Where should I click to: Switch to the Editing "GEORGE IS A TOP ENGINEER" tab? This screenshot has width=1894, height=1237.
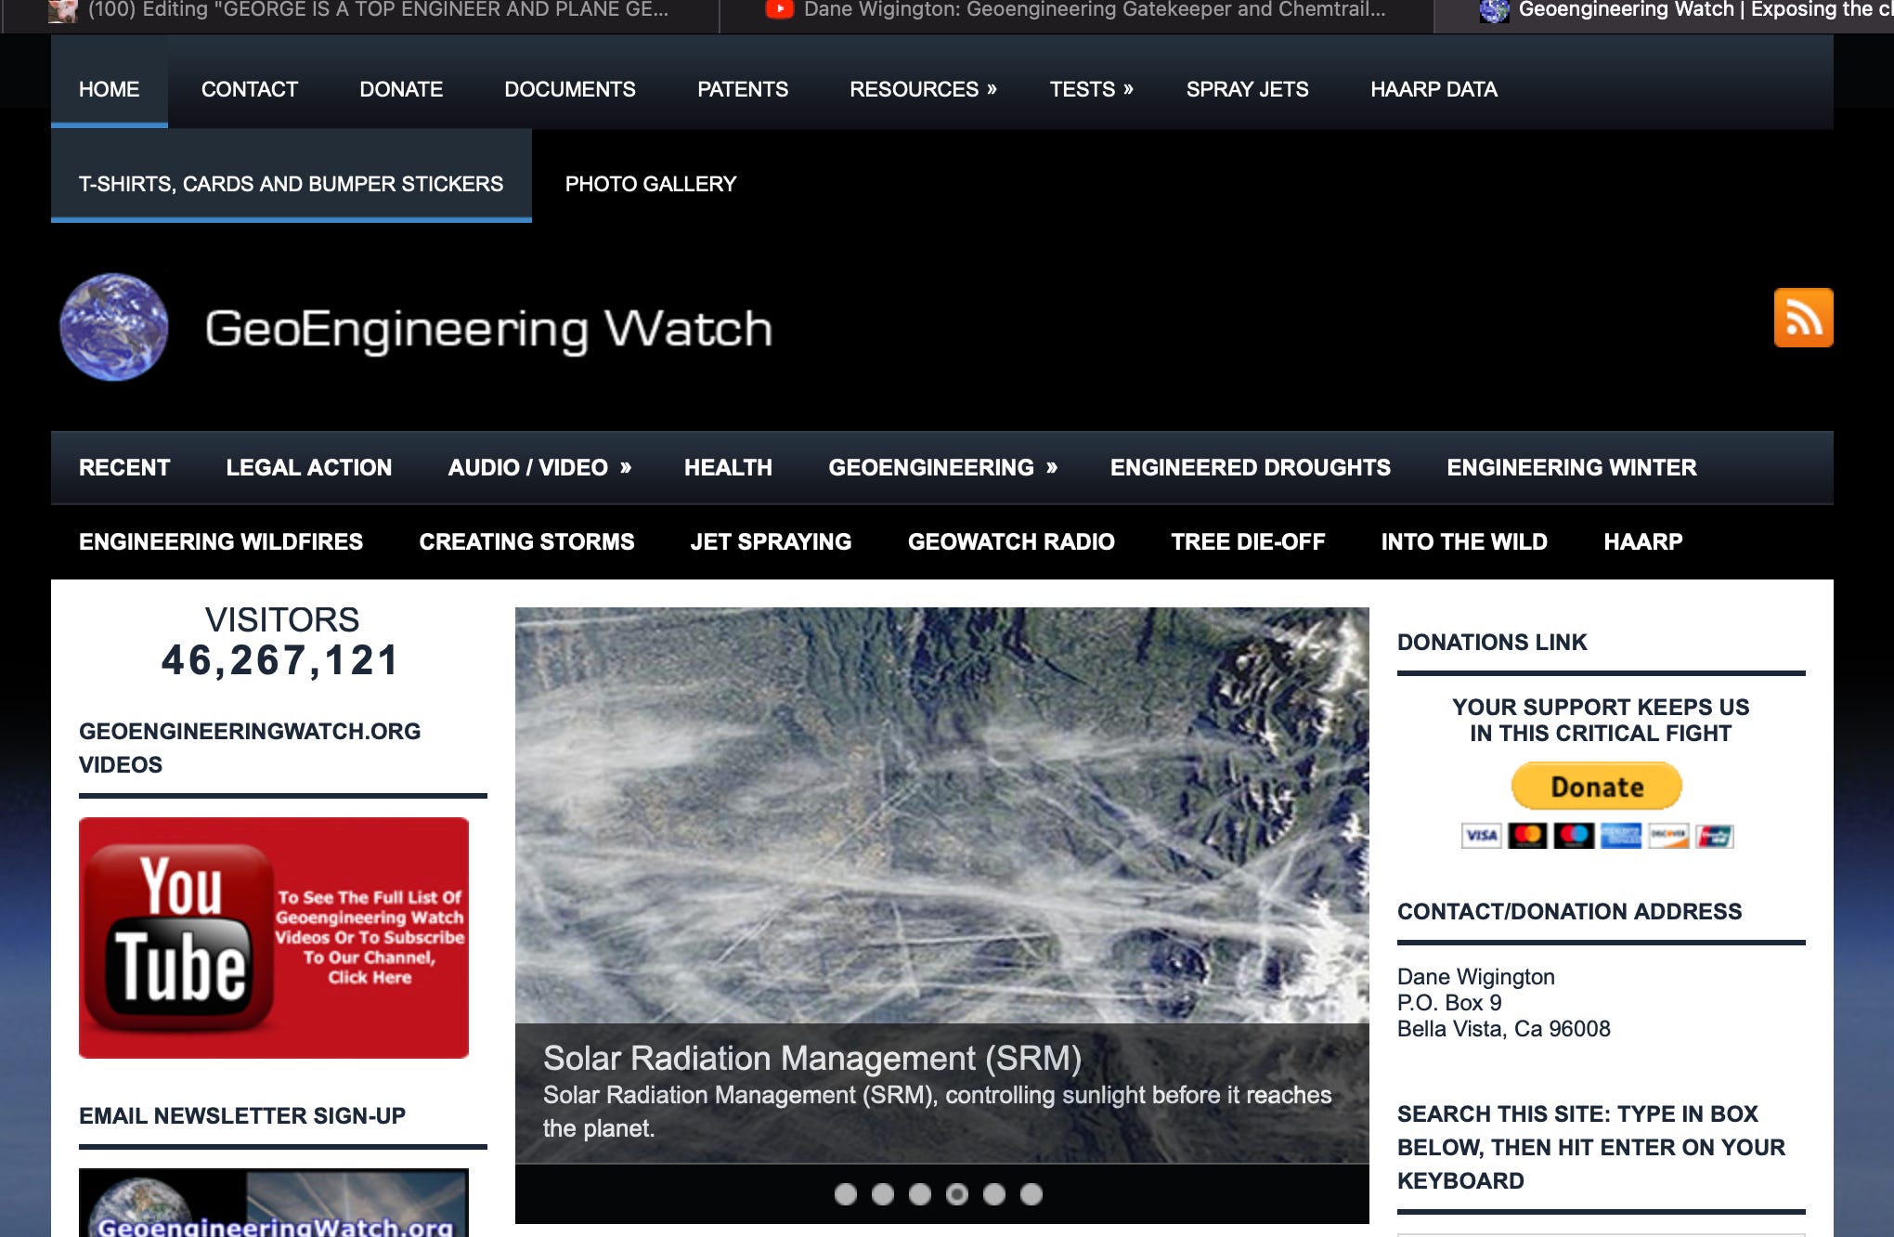click(359, 10)
